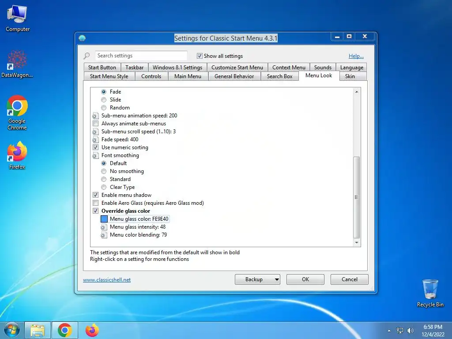The image size is (452, 339).
Task: Click the Cancel button
Action: [350, 279]
